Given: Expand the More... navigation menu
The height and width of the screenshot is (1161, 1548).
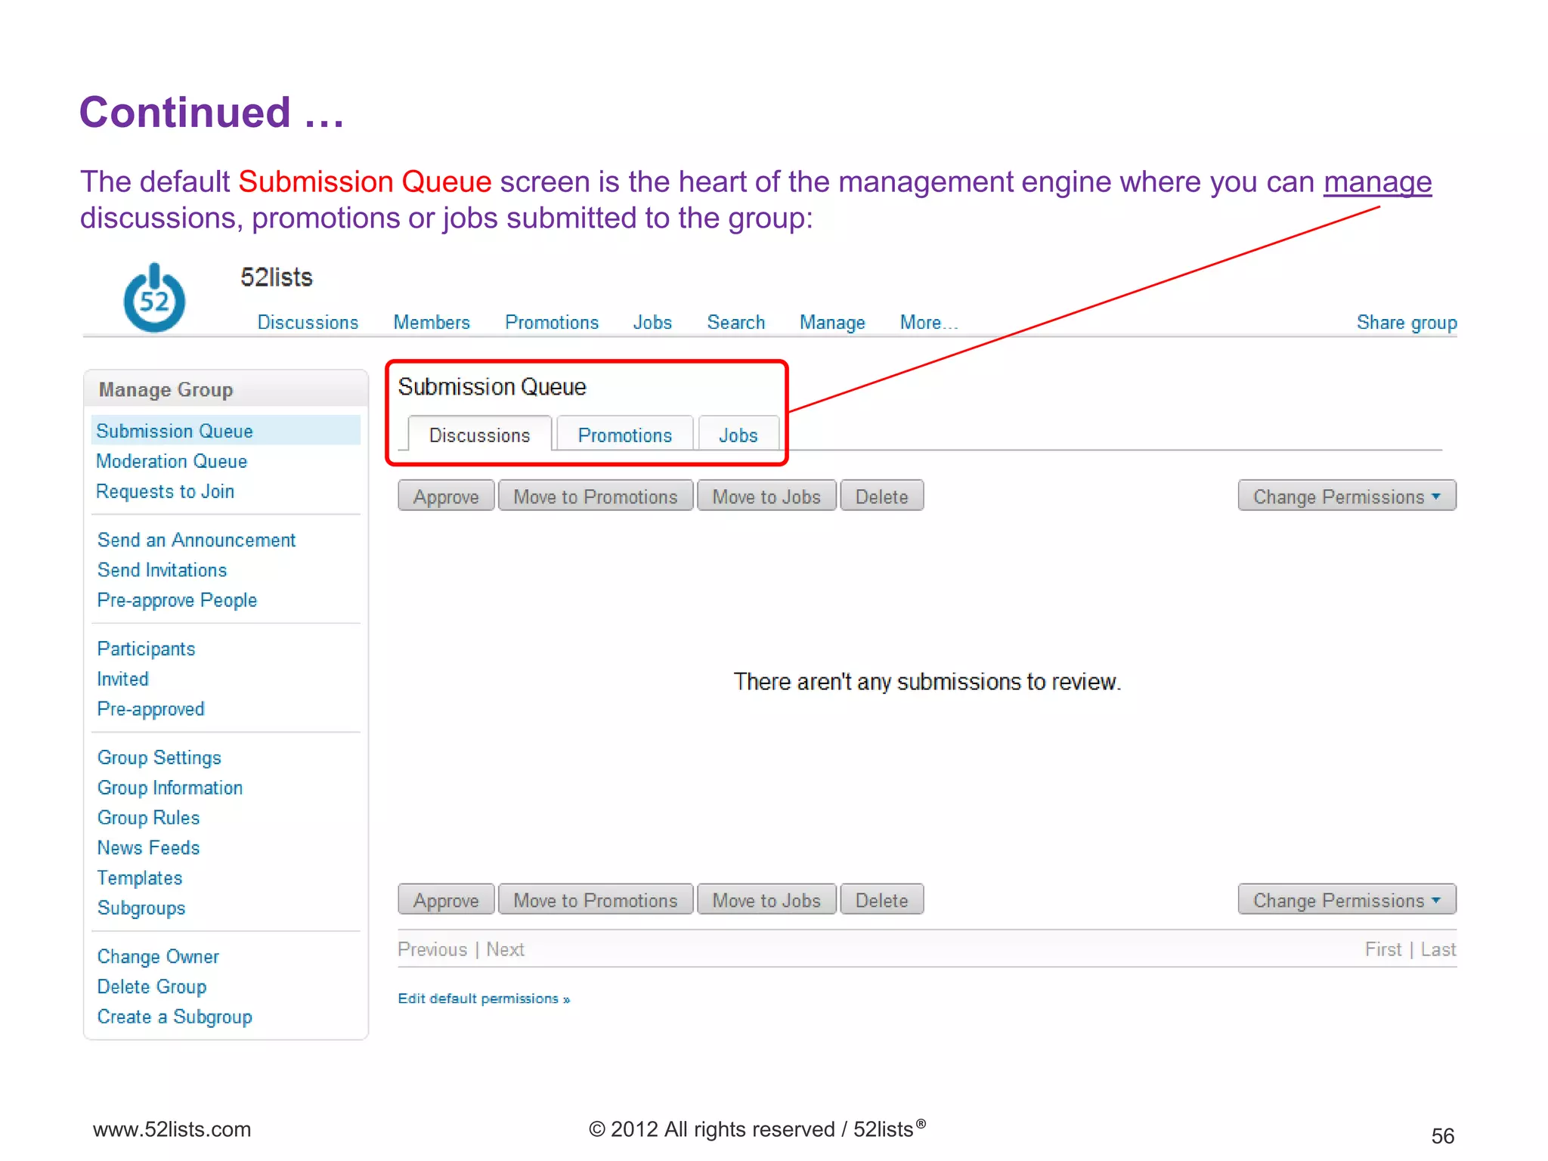Looking at the screenshot, I should [929, 323].
